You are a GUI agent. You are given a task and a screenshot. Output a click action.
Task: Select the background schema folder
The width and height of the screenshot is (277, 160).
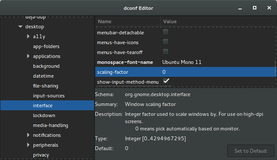tap(46, 66)
